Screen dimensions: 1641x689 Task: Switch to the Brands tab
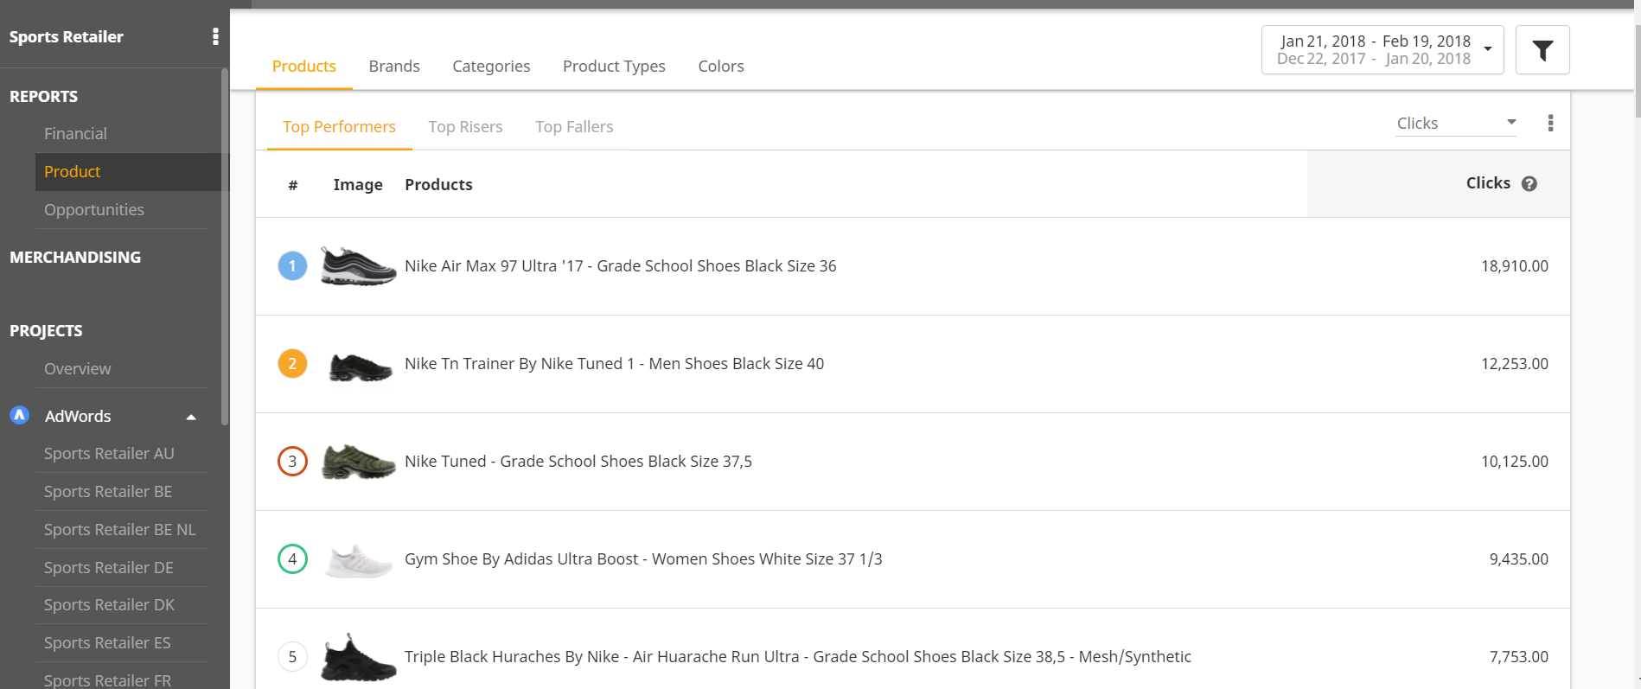(394, 67)
